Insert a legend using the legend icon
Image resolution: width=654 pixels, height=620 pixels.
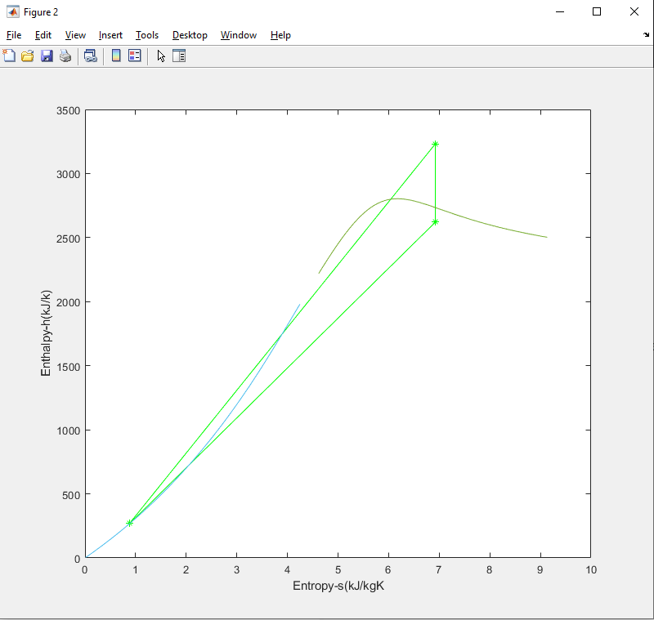(x=133, y=56)
